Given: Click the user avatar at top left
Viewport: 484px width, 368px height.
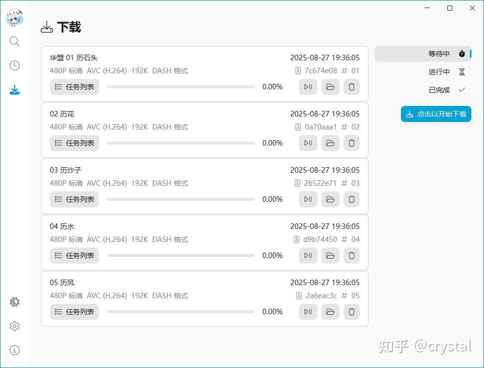Looking at the screenshot, I should (x=15, y=17).
